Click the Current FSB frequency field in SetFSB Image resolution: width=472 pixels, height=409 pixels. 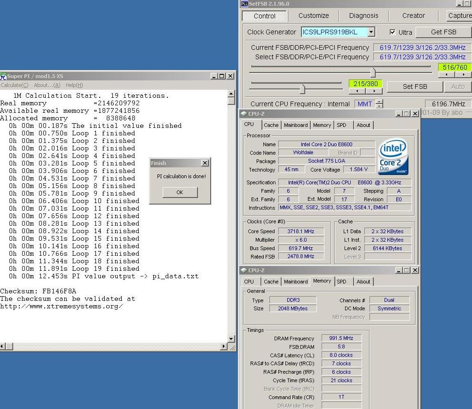pos(423,47)
